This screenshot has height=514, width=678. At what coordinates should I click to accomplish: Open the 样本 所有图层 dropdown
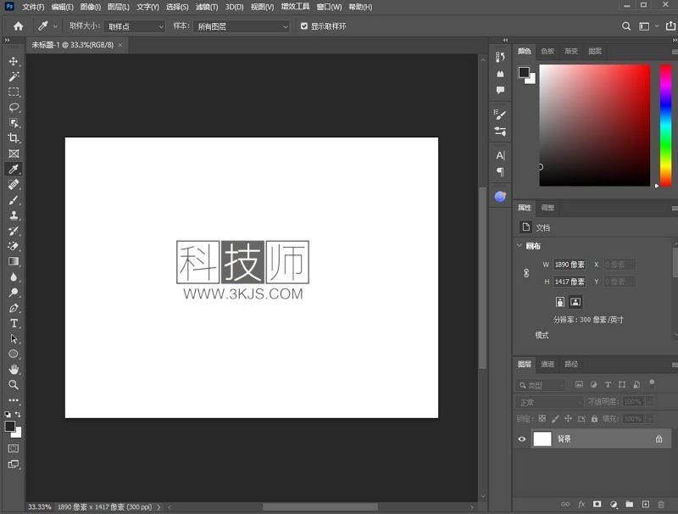click(x=242, y=26)
